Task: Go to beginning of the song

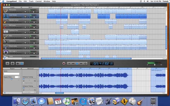Action: (x=69, y=64)
